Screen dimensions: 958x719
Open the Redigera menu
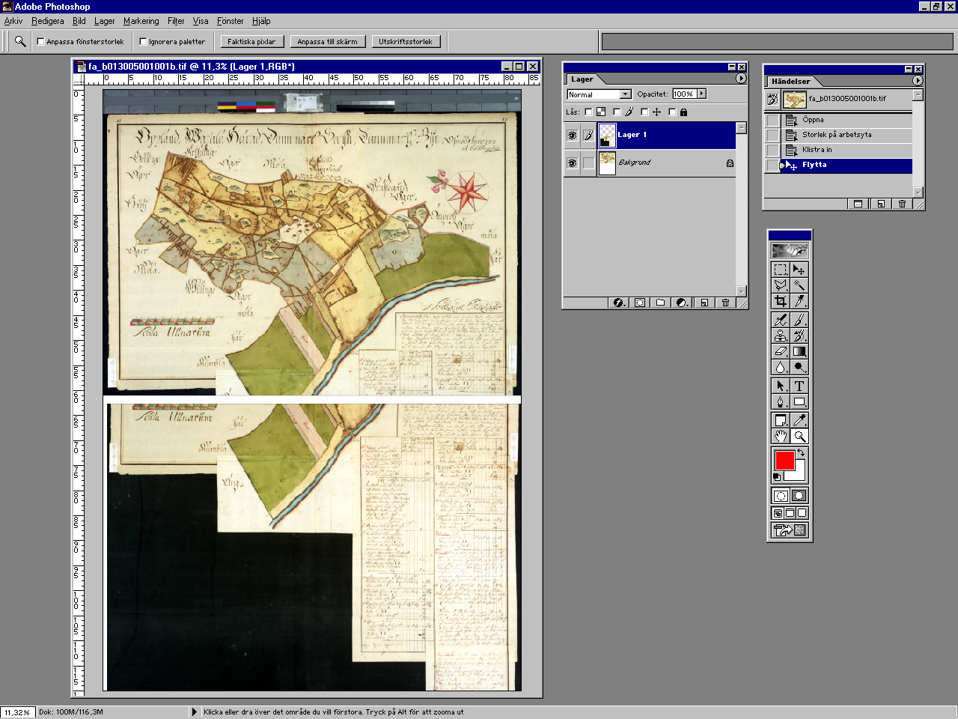48,21
